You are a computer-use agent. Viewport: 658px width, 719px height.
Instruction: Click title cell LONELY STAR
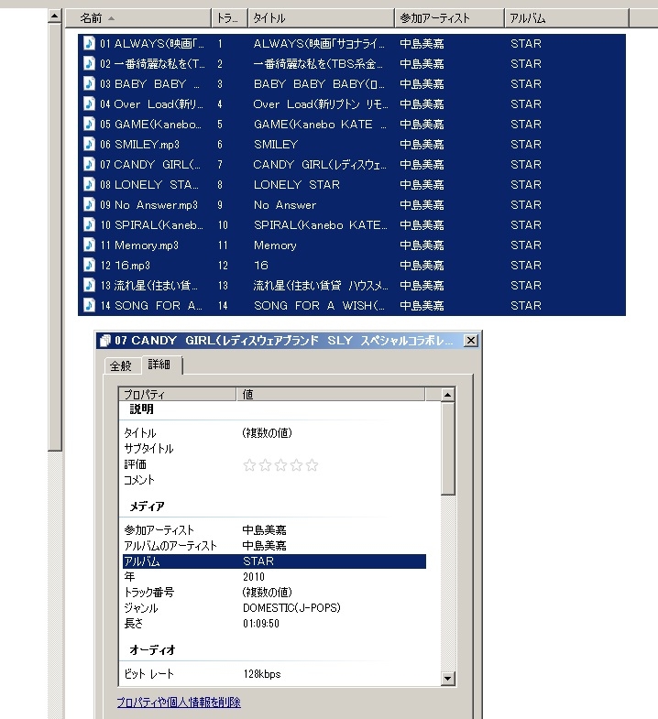(x=296, y=185)
